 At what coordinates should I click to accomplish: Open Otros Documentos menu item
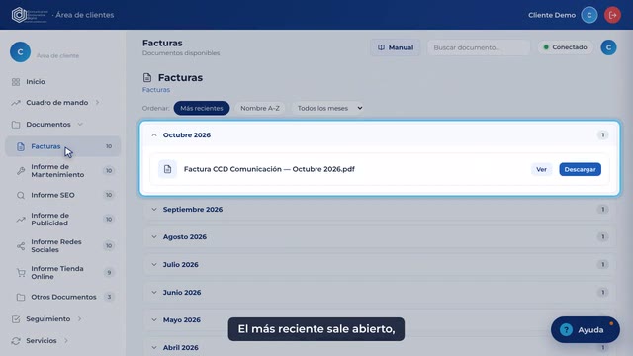click(62, 297)
